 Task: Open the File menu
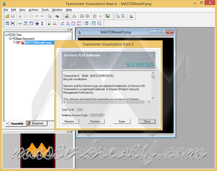[x=6, y=10]
